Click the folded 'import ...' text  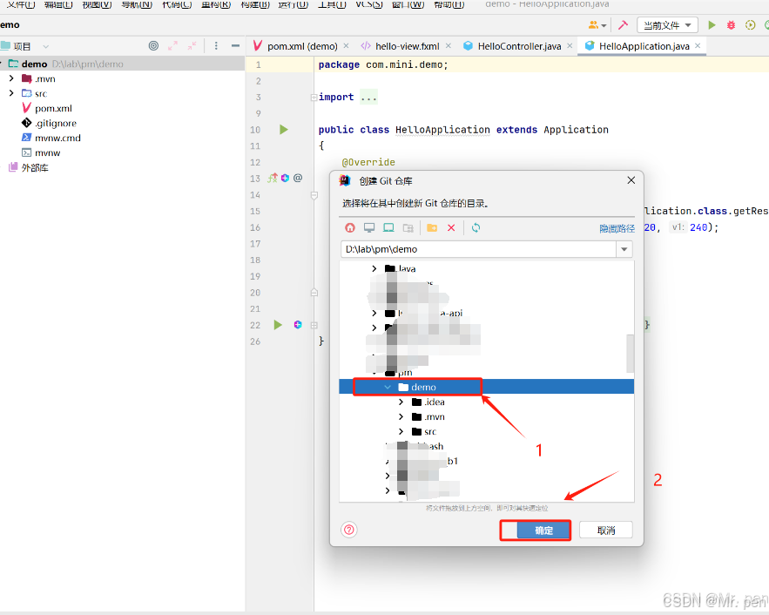coord(347,97)
